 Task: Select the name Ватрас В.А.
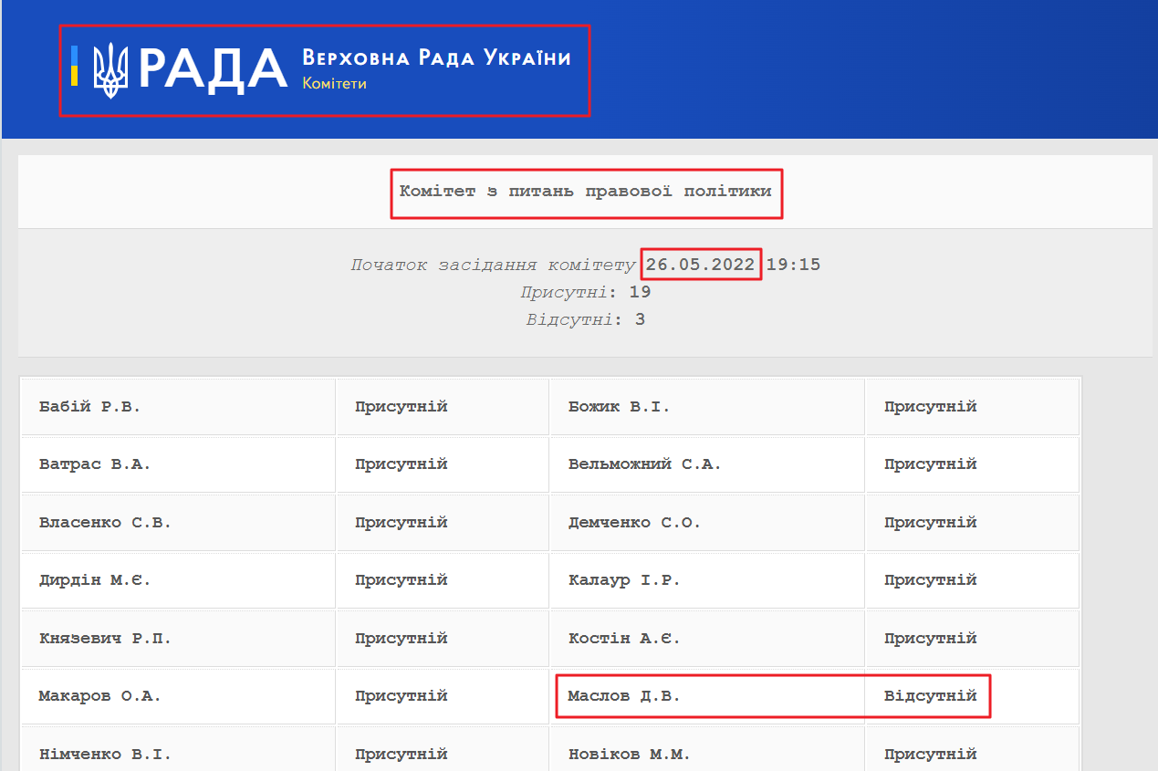(95, 464)
